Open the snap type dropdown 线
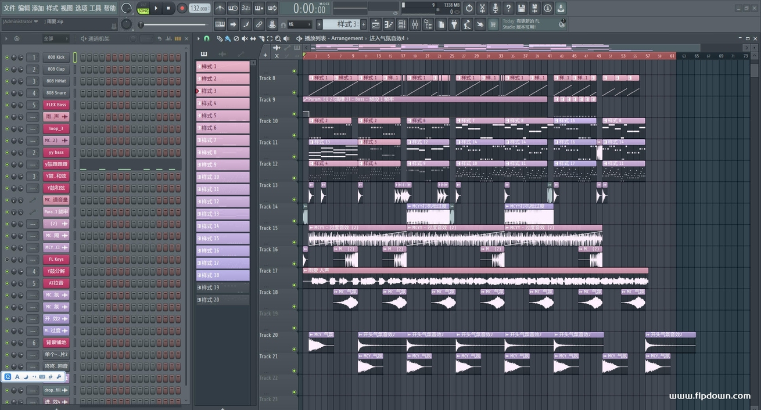761x410 pixels. [300, 24]
